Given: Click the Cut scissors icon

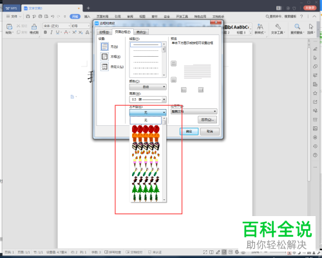Looking at the screenshot, I should click(x=19, y=26).
